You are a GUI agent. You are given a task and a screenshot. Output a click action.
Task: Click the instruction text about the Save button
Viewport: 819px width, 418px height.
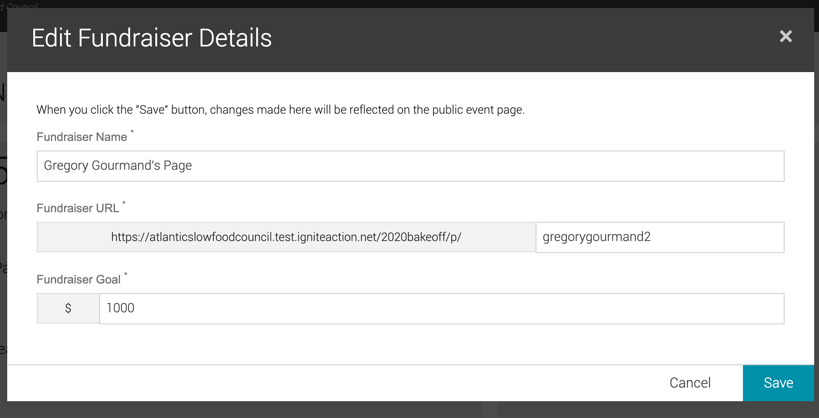(x=280, y=109)
